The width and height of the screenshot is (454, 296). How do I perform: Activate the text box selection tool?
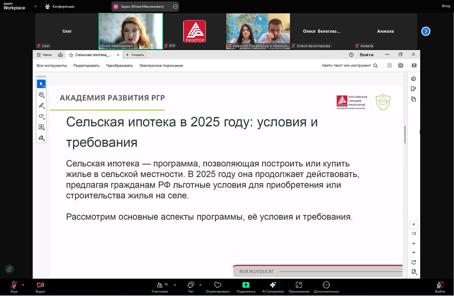[x=41, y=127]
